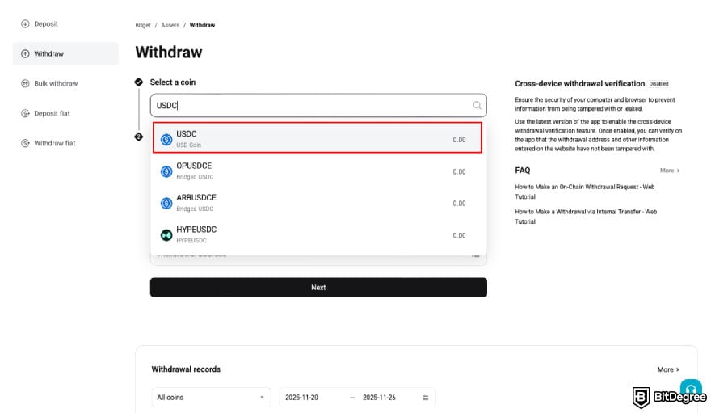This screenshot has width=711, height=413.
Task: Expand the All coins dropdown
Action: tap(212, 398)
